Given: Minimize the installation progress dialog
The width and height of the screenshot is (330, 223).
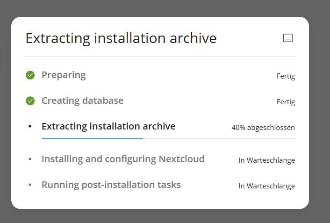Looking at the screenshot, I should tap(288, 38).
